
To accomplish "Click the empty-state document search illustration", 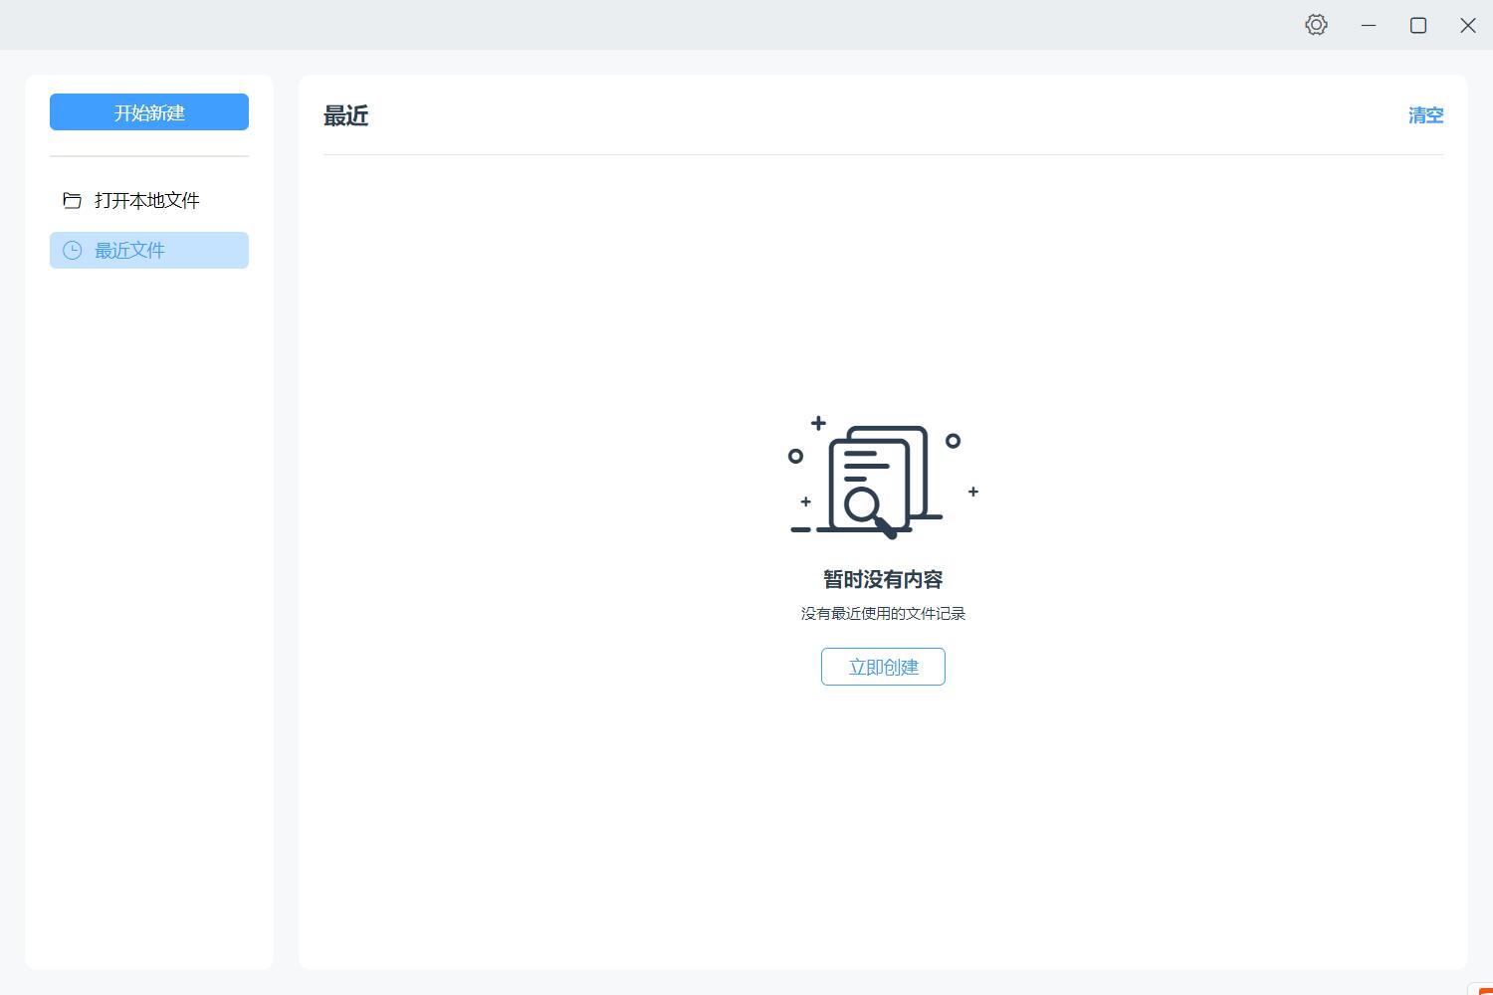I will [x=883, y=478].
